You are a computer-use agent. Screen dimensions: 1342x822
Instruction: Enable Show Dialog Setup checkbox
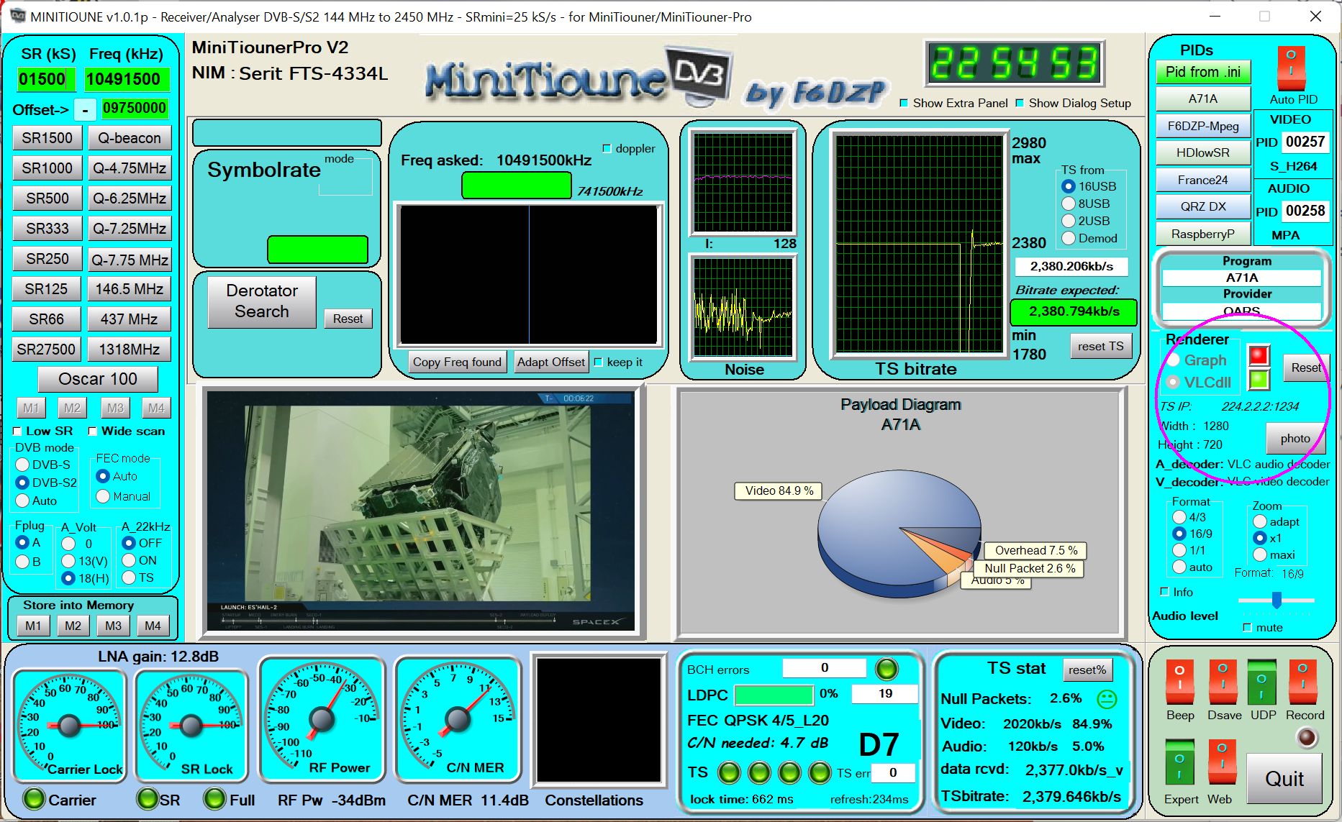(x=1020, y=104)
